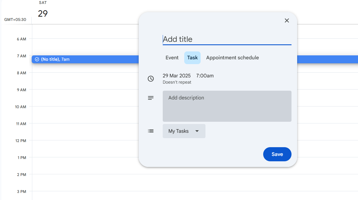The width and height of the screenshot is (358, 200).
Task: Keep the Task tab selected
Action: click(192, 58)
